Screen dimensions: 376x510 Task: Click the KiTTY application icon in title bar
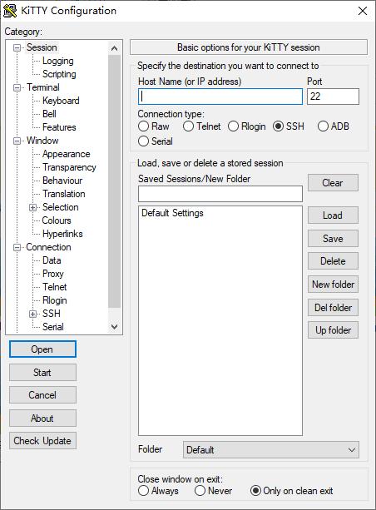point(10,11)
